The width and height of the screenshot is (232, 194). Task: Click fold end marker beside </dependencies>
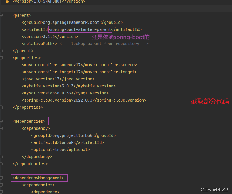coord(1,164)
